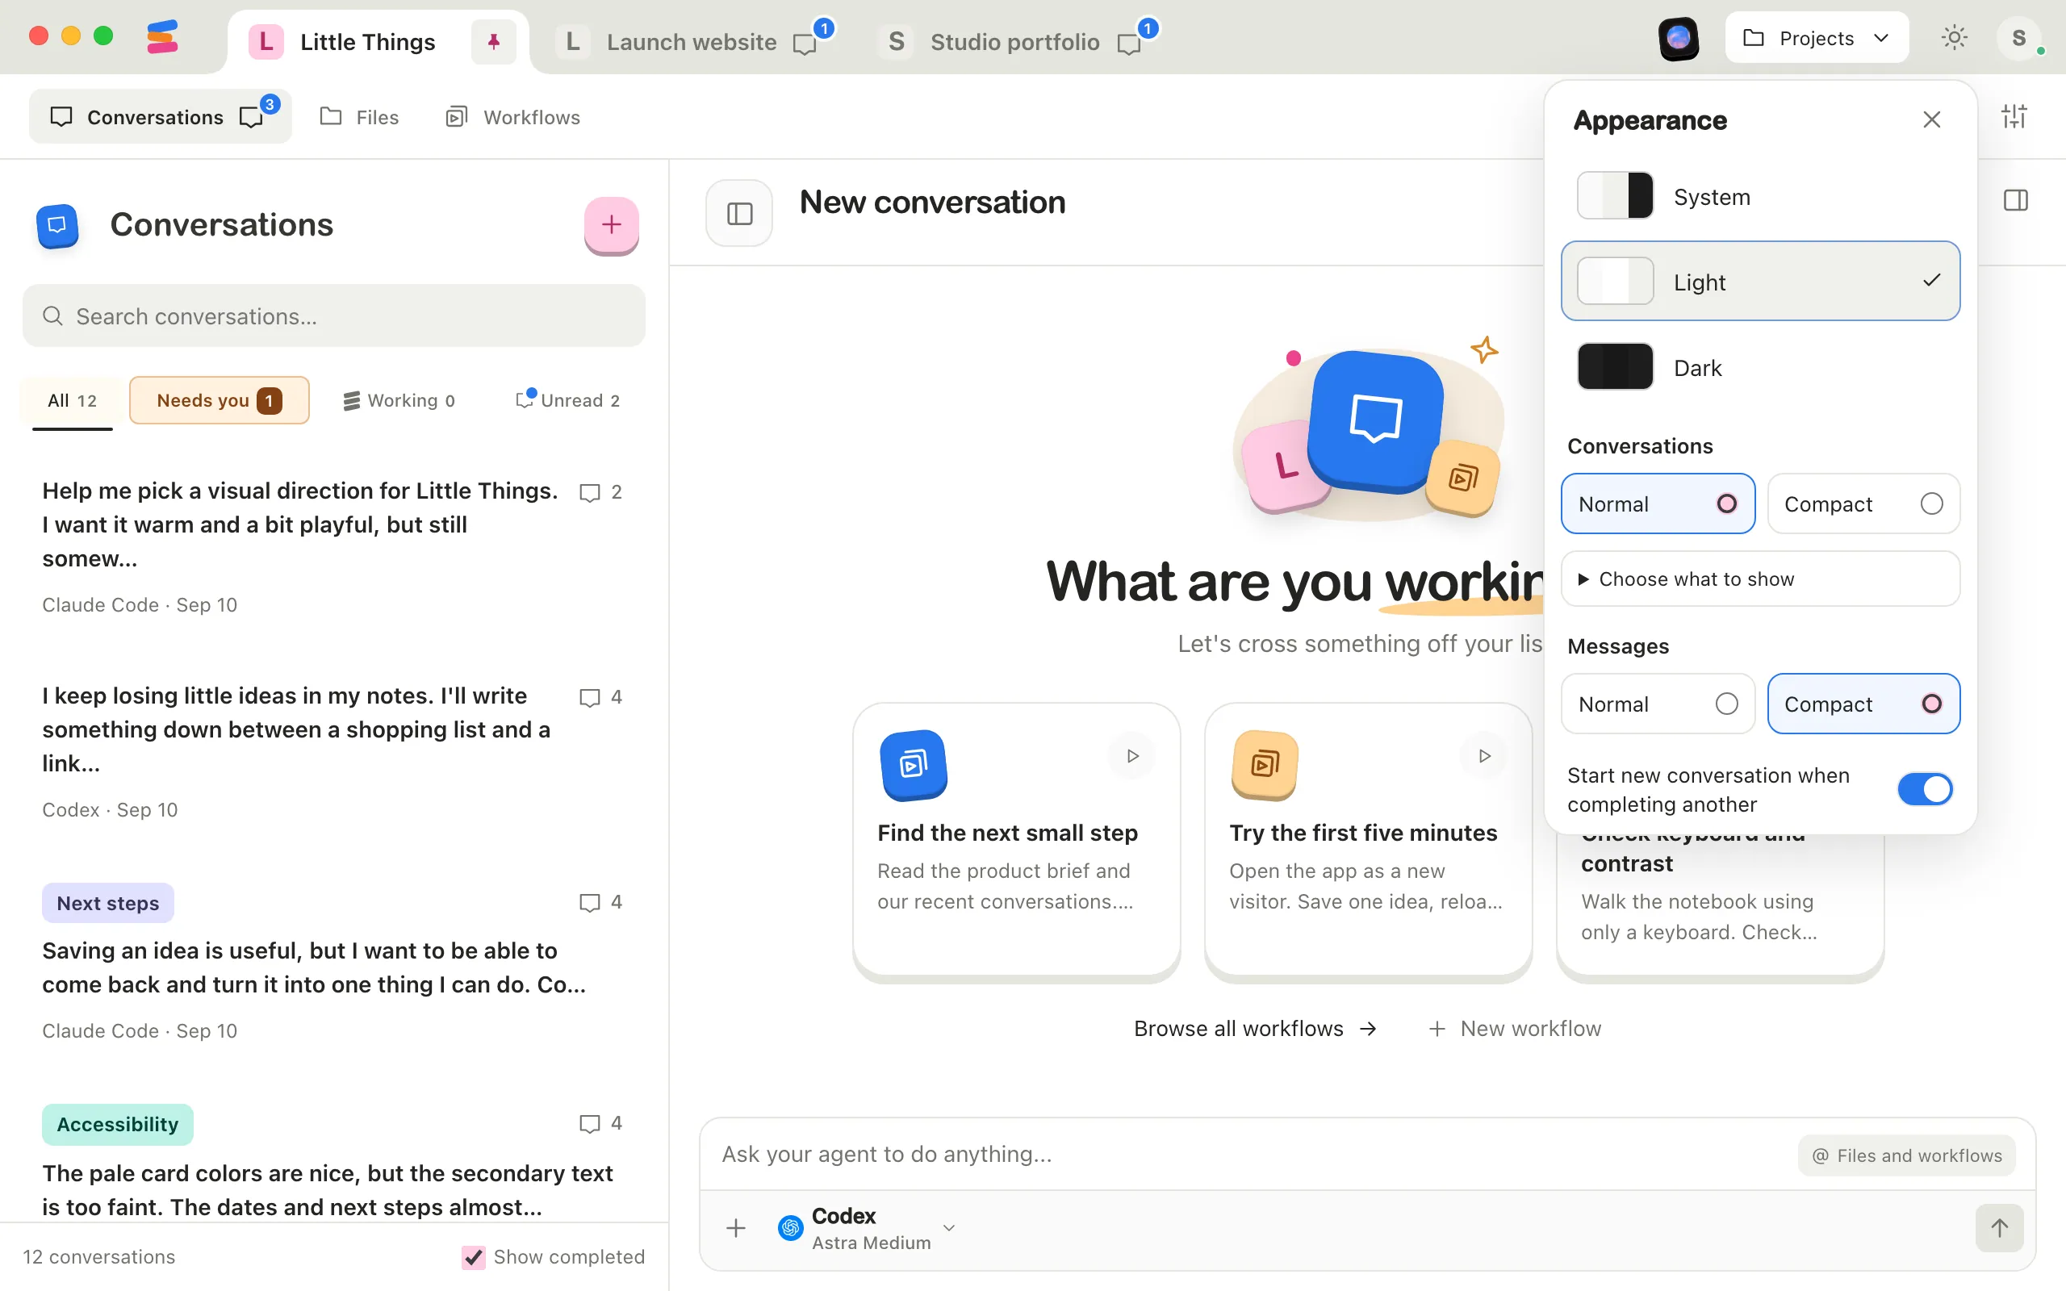Filter by Unread conversations
This screenshot has height=1291, width=2066.
pyautogui.click(x=567, y=400)
